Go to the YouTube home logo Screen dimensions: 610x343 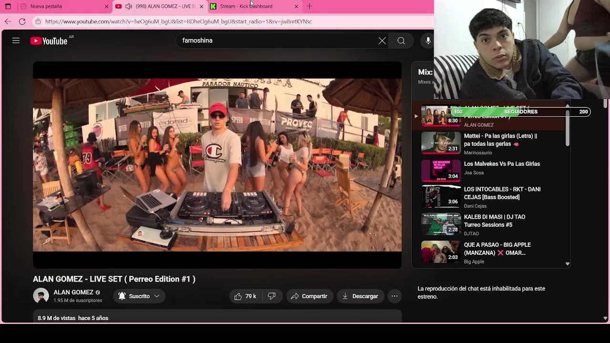click(x=49, y=41)
